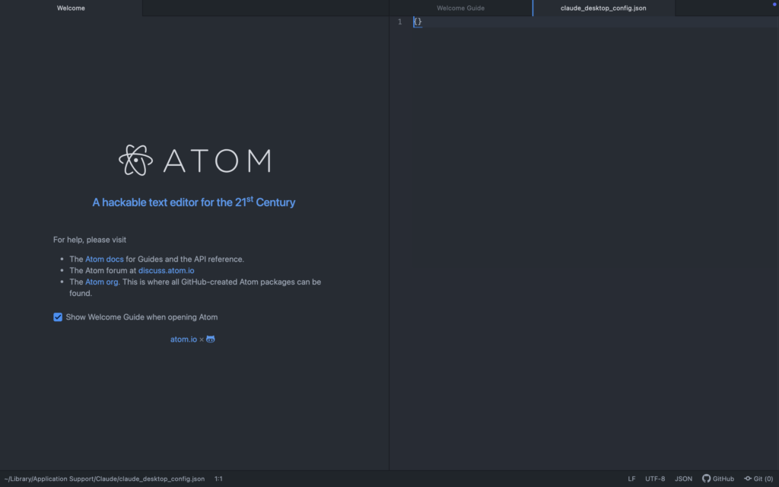The height and width of the screenshot is (487, 779).
Task: Switch to the Welcome tab
Action: (x=71, y=8)
